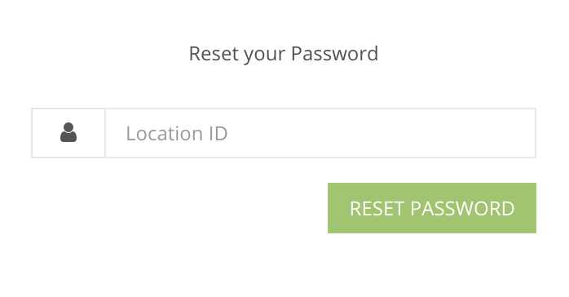The height and width of the screenshot is (297, 569).
Task: Click the word Reset in the page heading
Action: [214, 53]
